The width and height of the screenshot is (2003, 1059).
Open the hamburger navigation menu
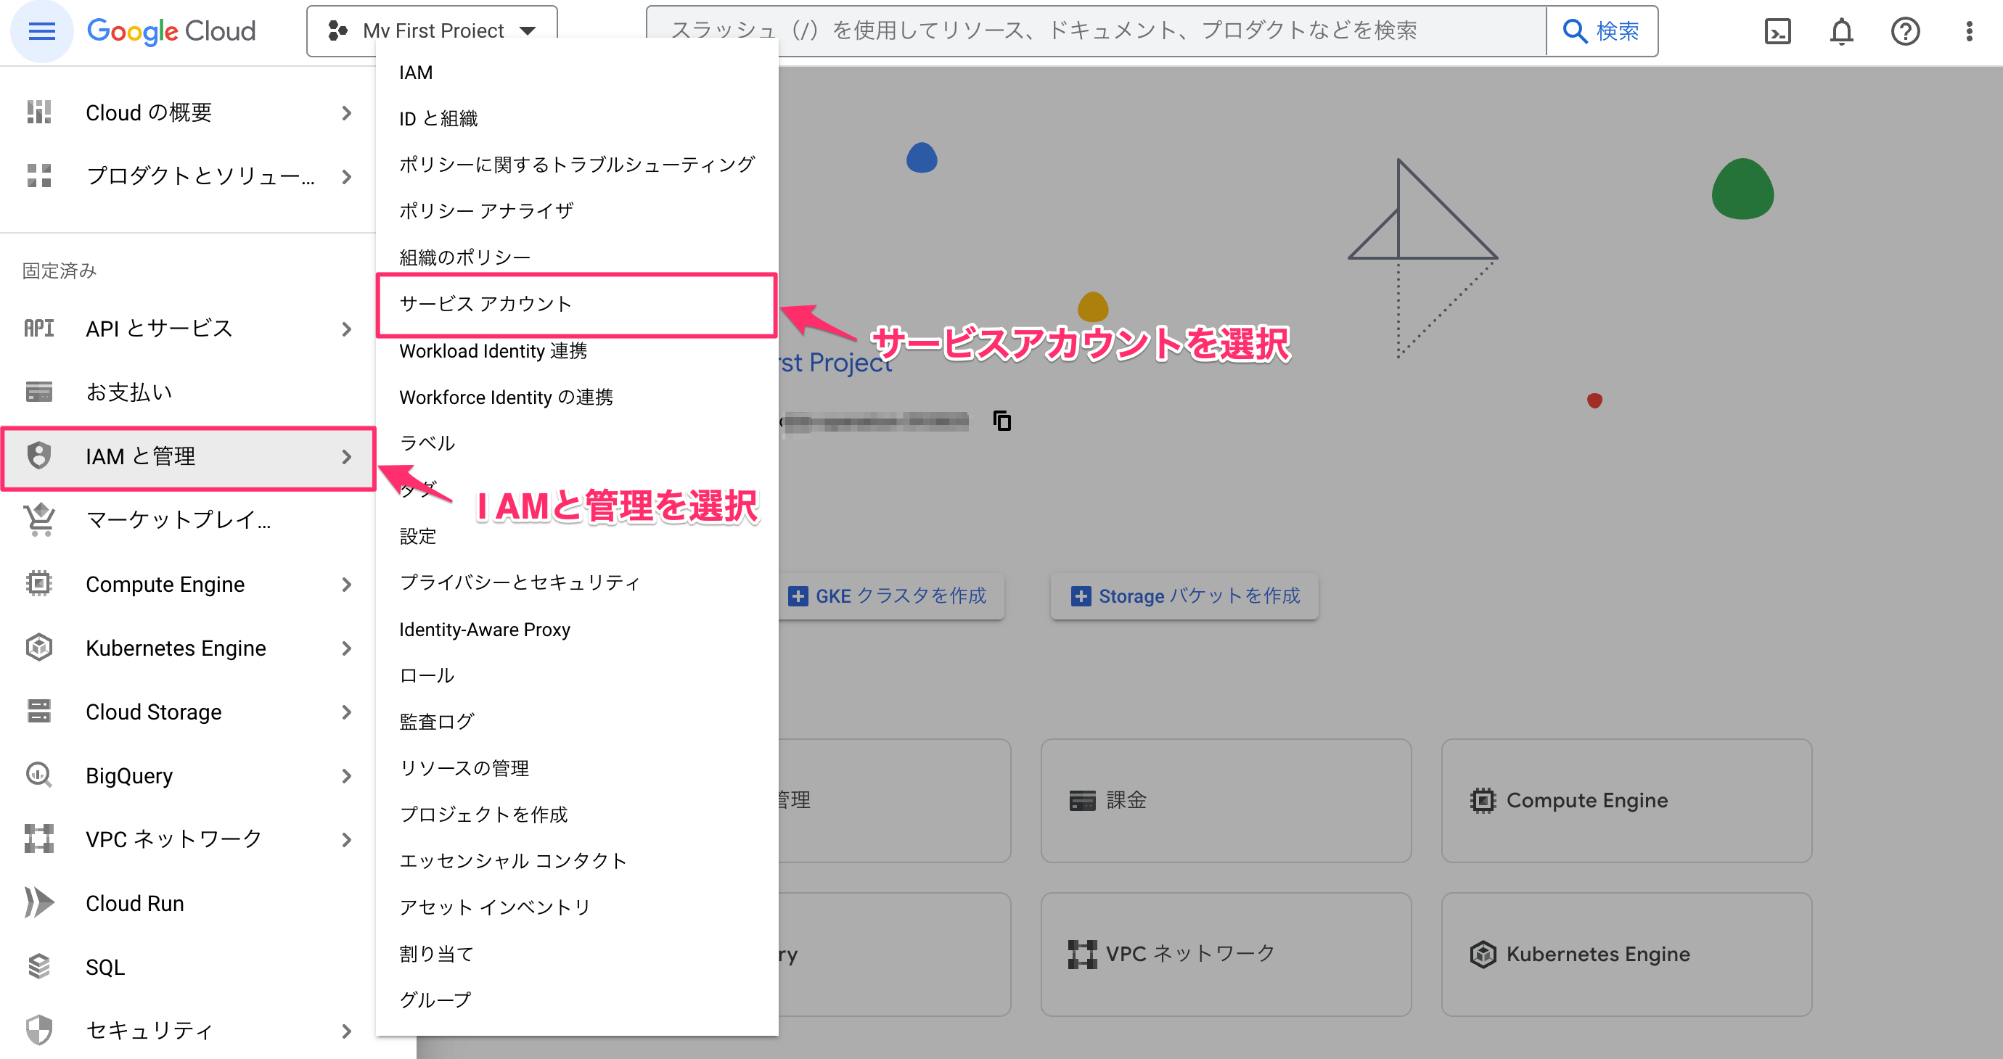point(41,31)
